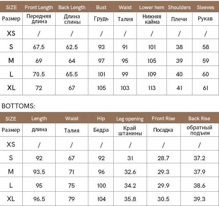Select the 67.5 front length cell
219x206 pixels.
[x=39, y=47]
